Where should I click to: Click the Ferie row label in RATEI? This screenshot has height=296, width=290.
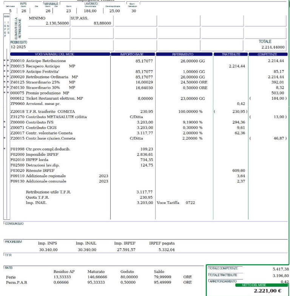(11, 277)
